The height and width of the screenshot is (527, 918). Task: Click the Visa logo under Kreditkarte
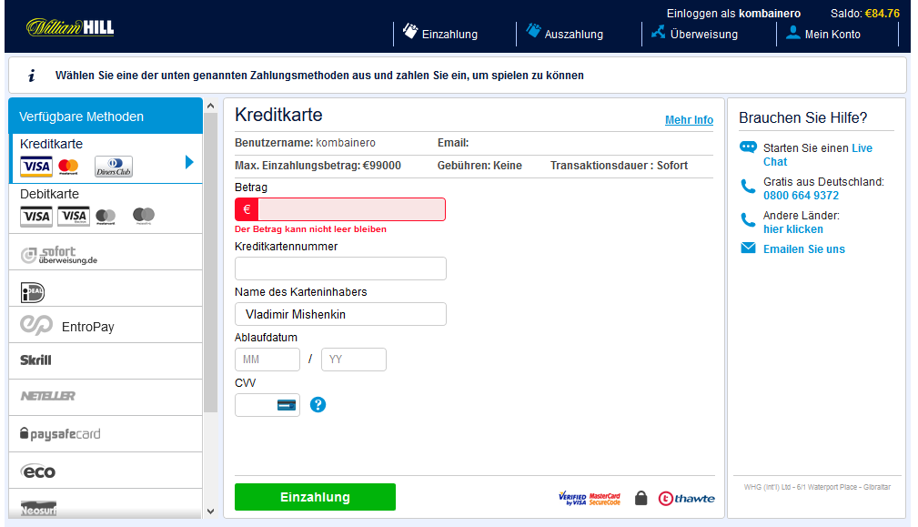click(36, 167)
